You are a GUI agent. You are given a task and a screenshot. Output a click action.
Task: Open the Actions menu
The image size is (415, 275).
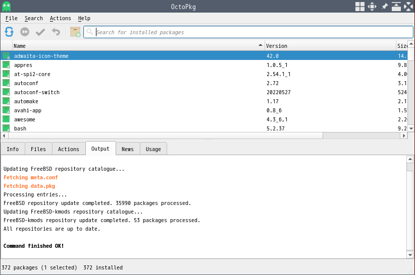pos(61,18)
